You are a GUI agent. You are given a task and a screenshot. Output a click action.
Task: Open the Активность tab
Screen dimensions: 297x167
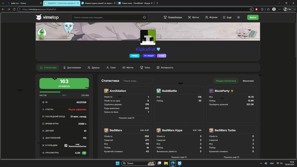point(165,68)
